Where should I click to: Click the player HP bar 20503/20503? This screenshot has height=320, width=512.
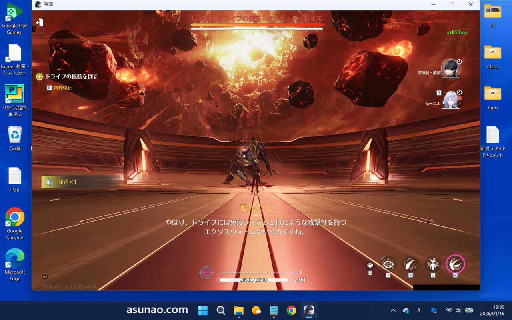(253, 280)
